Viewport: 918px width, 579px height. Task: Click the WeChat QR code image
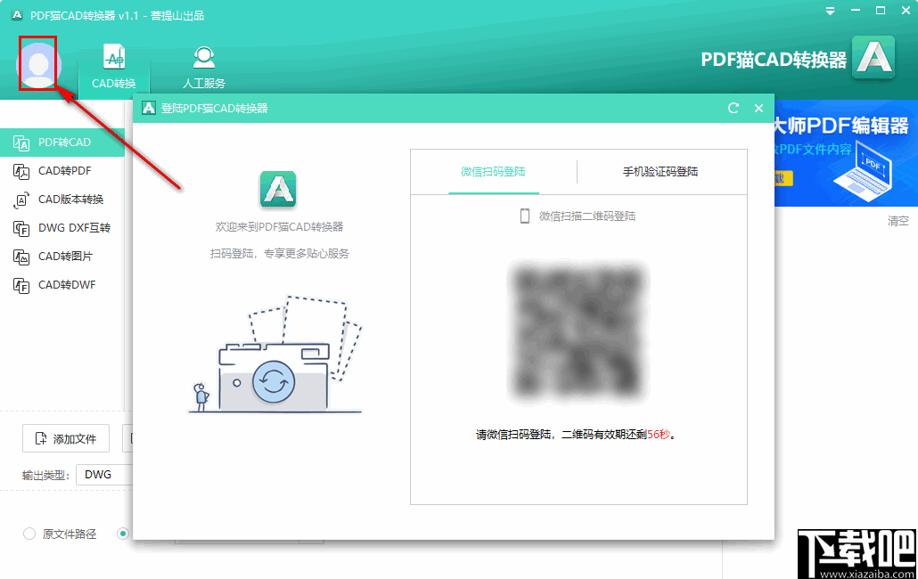point(578,330)
